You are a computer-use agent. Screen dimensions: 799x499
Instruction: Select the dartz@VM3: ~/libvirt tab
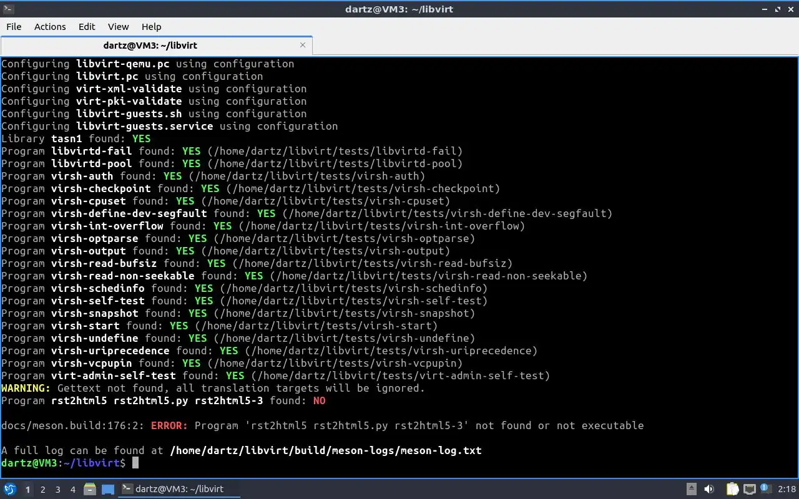156,45
